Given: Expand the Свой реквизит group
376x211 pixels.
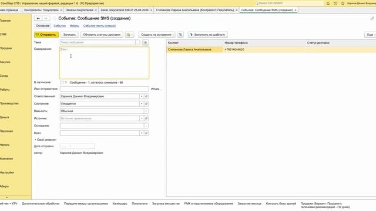Looking at the screenshot, I should pyautogui.click(x=45, y=139).
